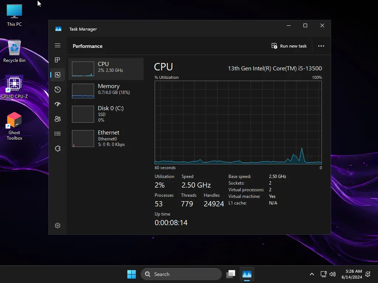Open the three-dot more options menu

pos(321,46)
